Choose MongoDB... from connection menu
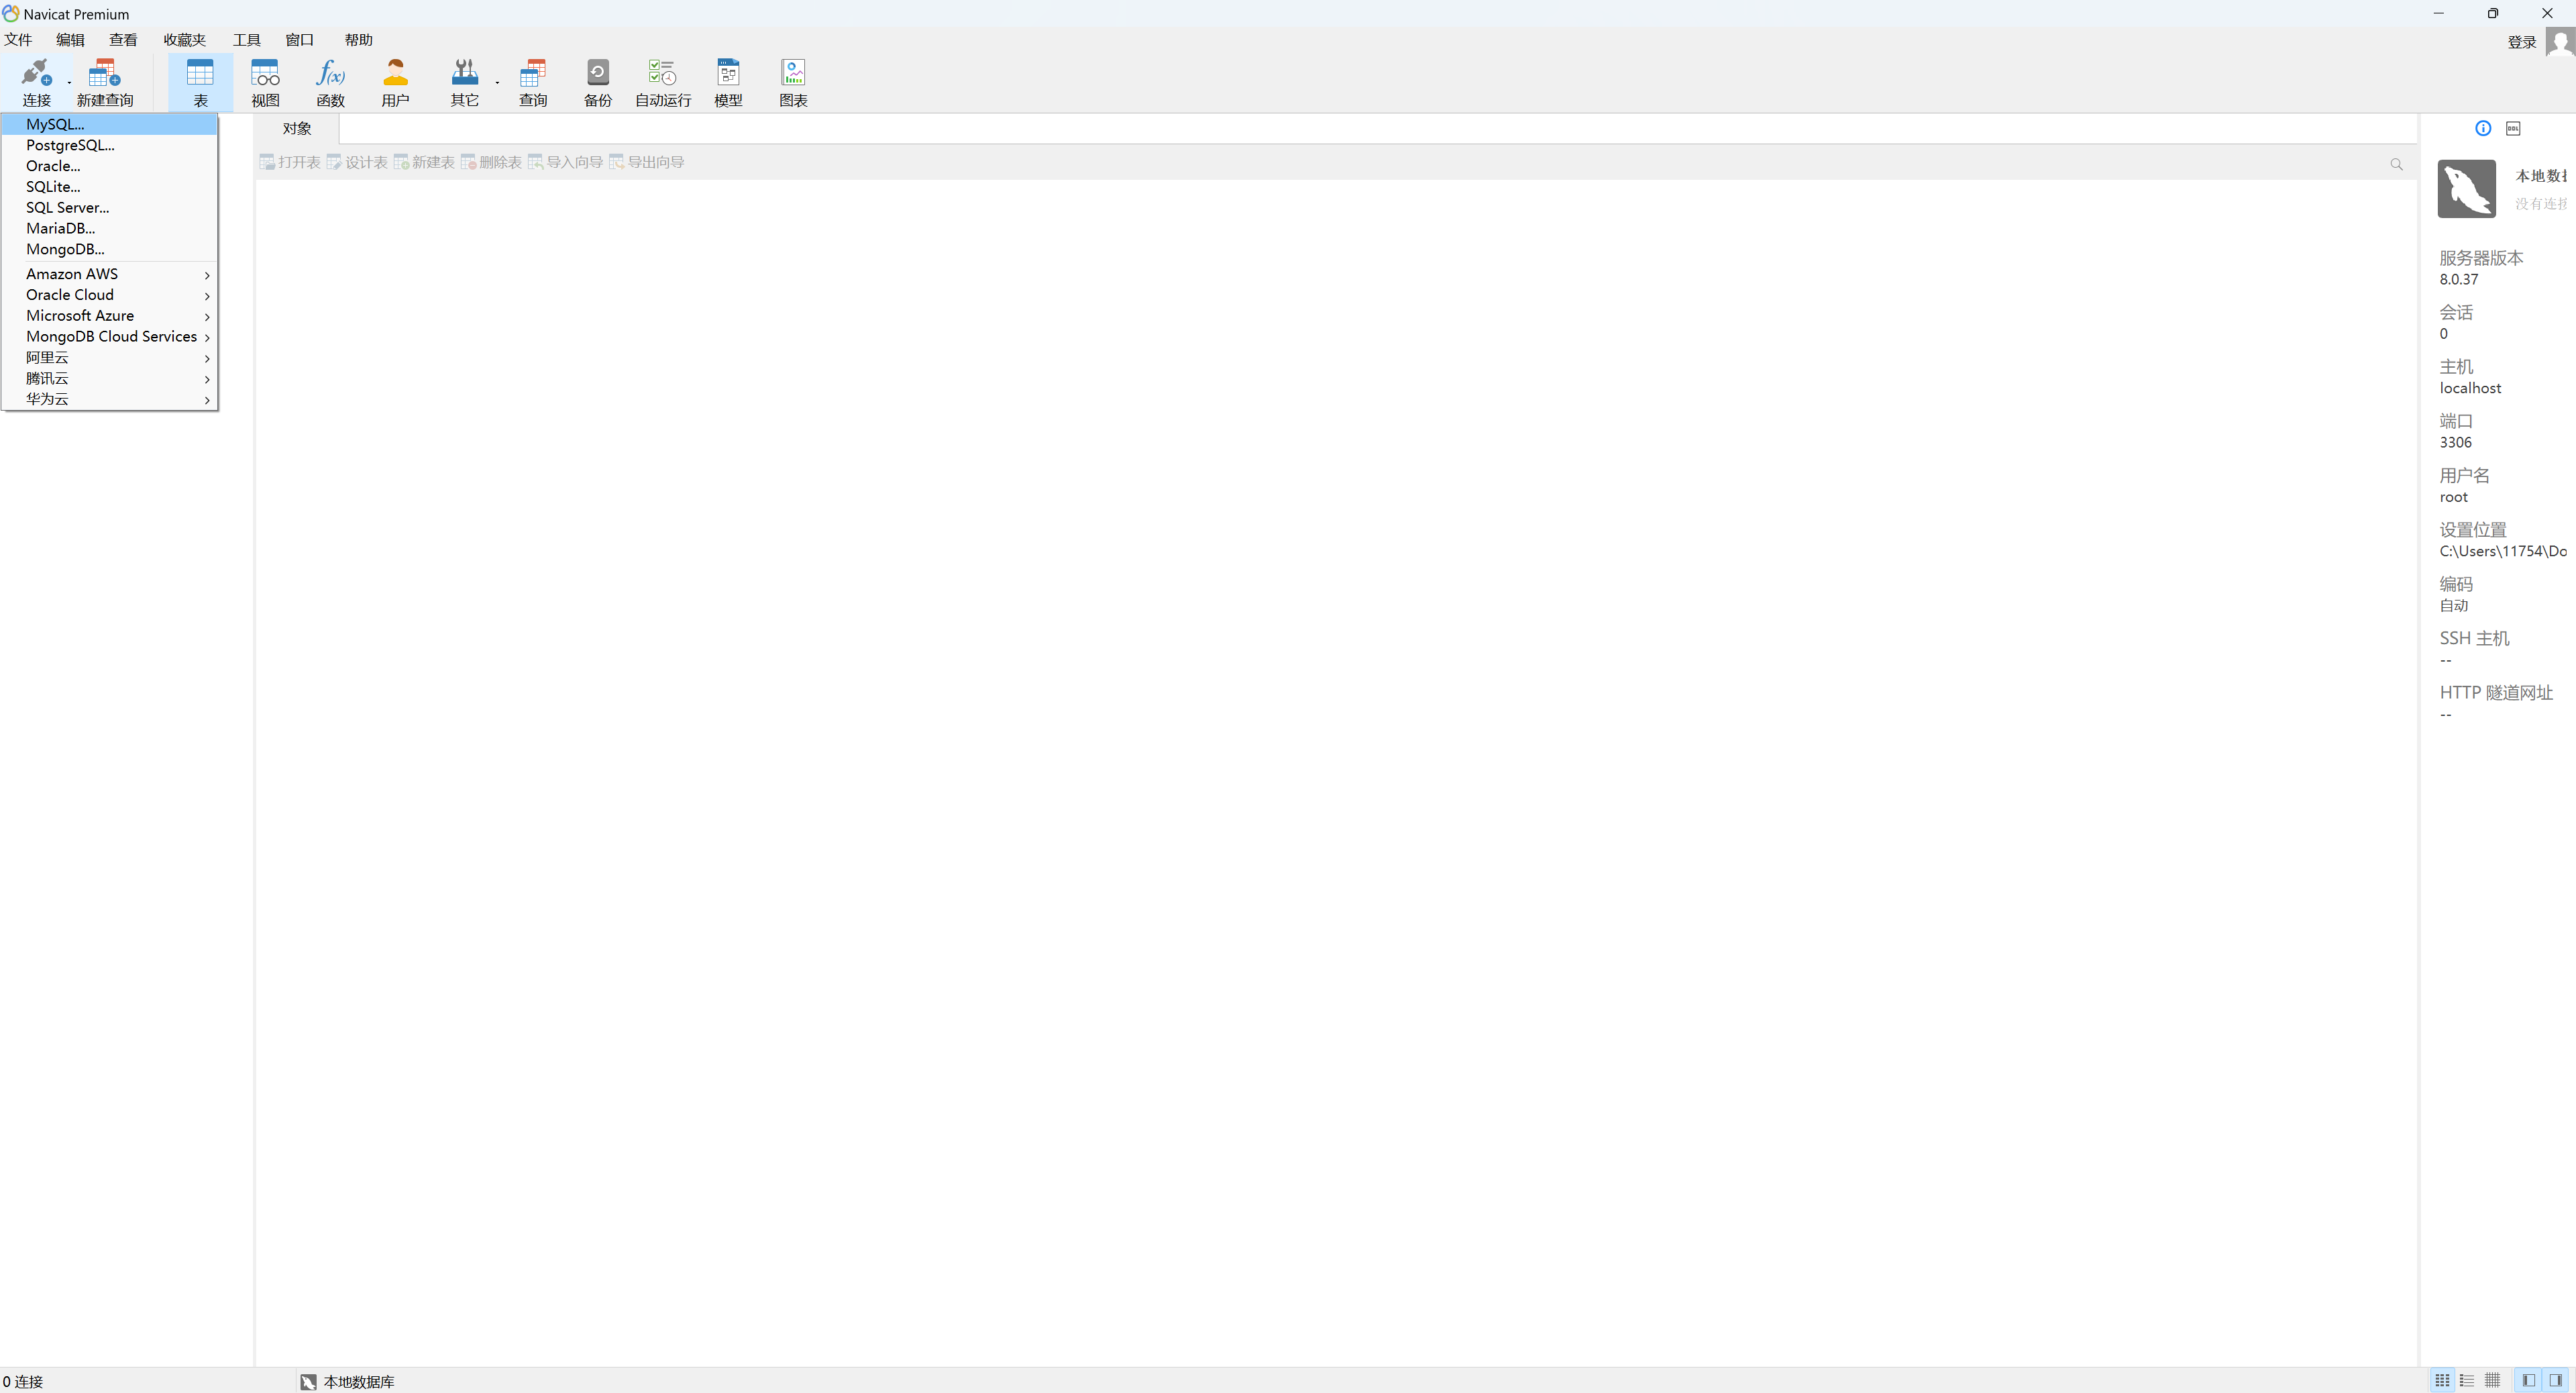Screen dimensions: 2576x1393 pos(110,250)
